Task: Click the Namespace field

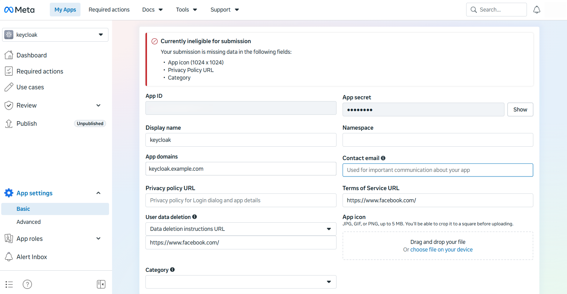Action: click(x=438, y=140)
